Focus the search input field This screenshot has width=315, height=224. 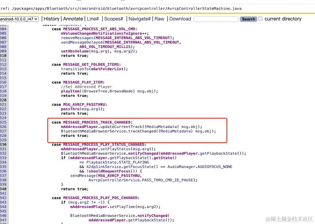click(216, 19)
